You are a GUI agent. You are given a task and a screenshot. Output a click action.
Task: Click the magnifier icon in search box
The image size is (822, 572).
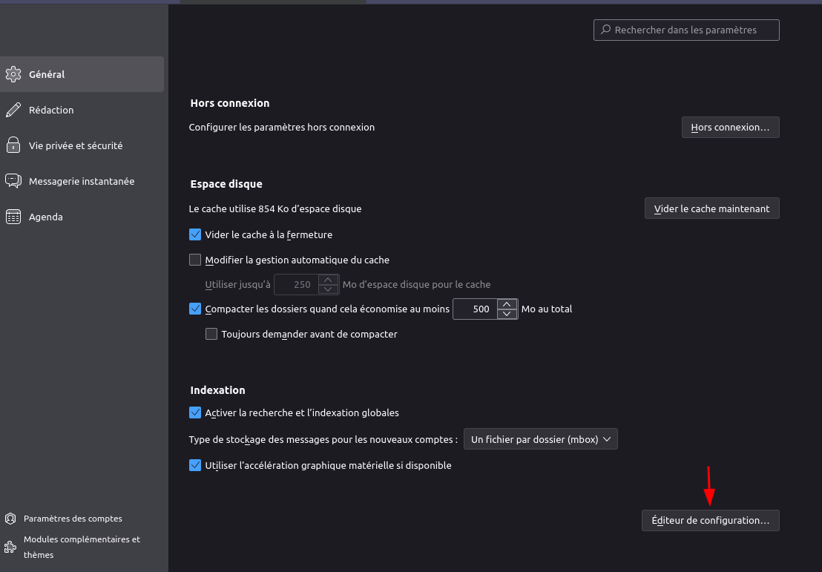(x=605, y=30)
